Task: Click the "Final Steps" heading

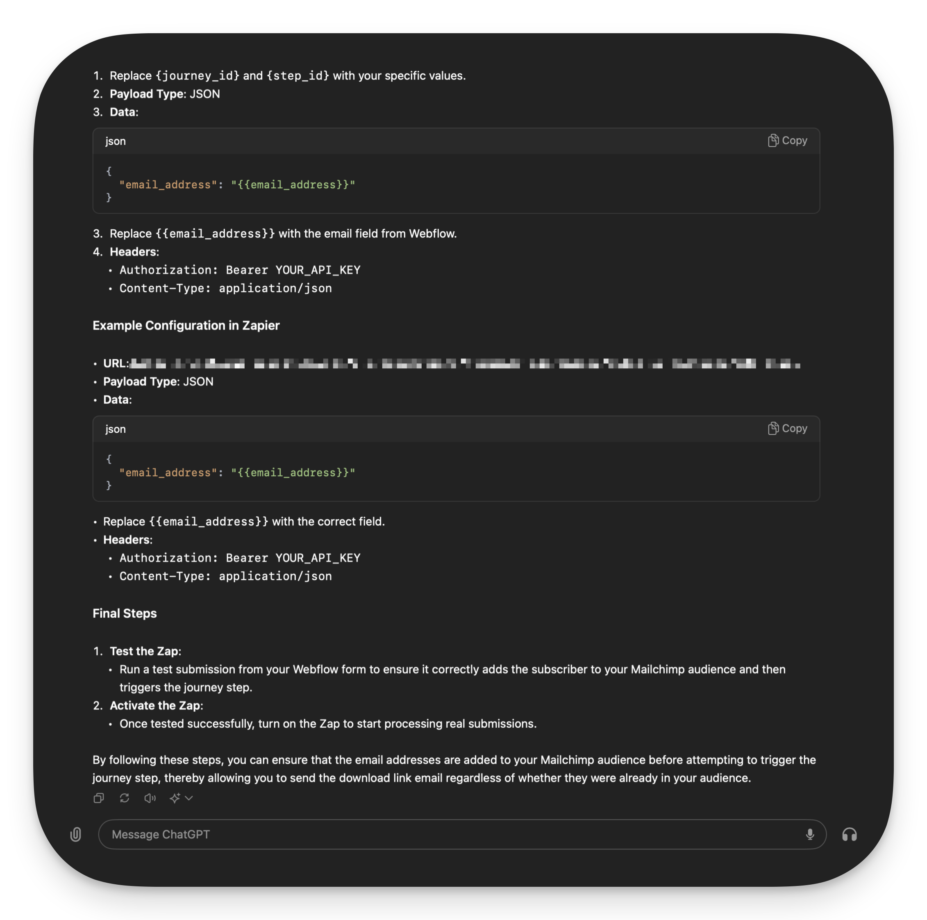Action: coord(125,614)
